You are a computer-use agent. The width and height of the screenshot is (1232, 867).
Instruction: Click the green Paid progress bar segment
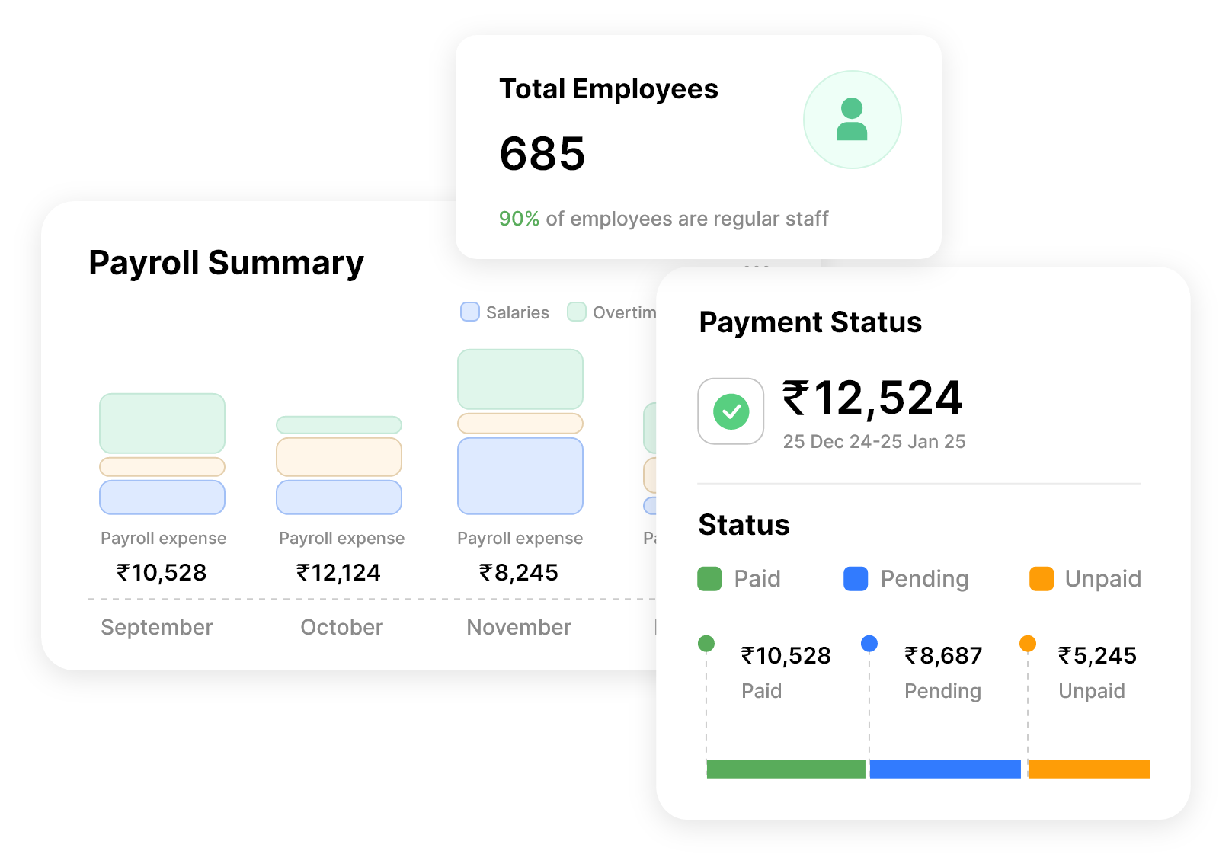pyautogui.click(x=786, y=769)
